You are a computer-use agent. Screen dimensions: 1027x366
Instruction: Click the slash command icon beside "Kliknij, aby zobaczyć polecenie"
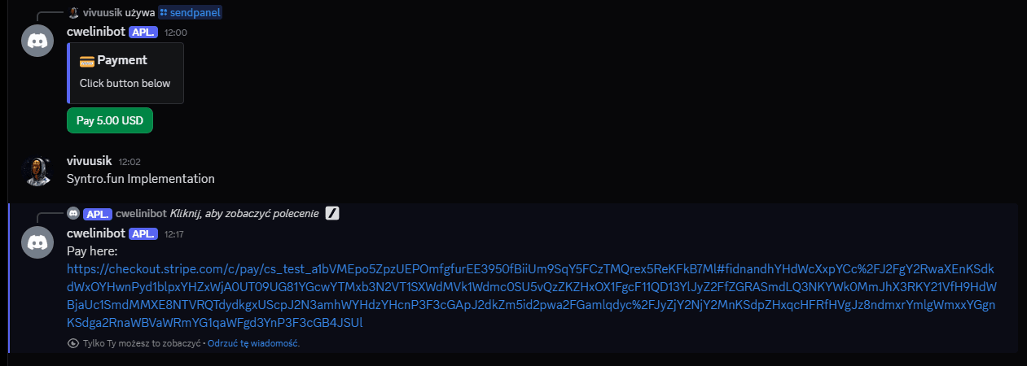tap(331, 214)
